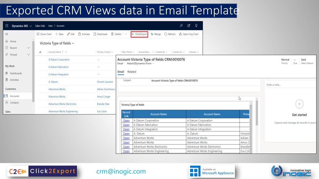Screen dimensions: 319x179
Task: Click the Enter a note field
Action: 291,85
